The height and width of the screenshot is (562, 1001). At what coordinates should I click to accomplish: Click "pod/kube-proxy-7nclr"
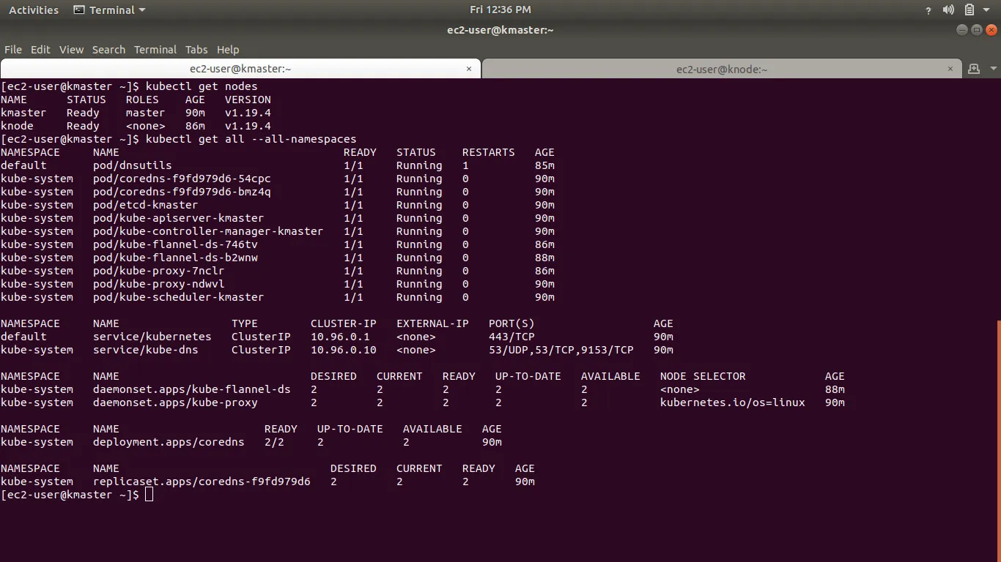(x=159, y=271)
